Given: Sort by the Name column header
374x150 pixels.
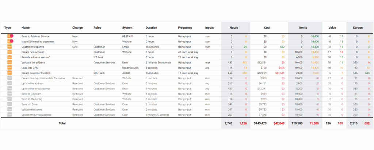Looking at the screenshot, I should 25,28.
